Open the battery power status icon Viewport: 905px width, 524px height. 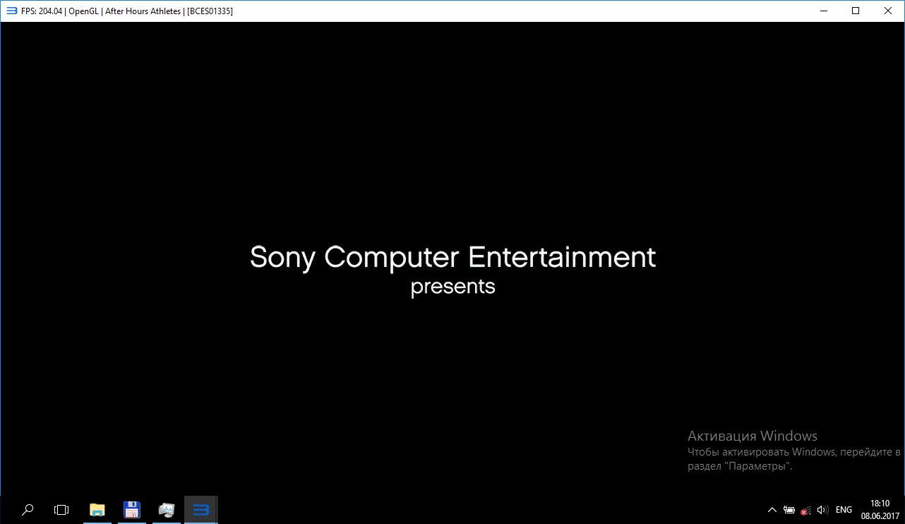(x=789, y=510)
